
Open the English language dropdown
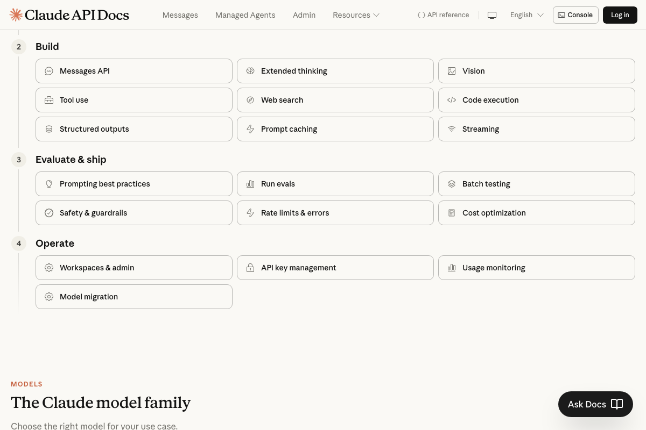pyautogui.click(x=527, y=15)
